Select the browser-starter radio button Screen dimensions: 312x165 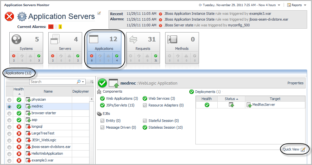(x=9, y=113)
